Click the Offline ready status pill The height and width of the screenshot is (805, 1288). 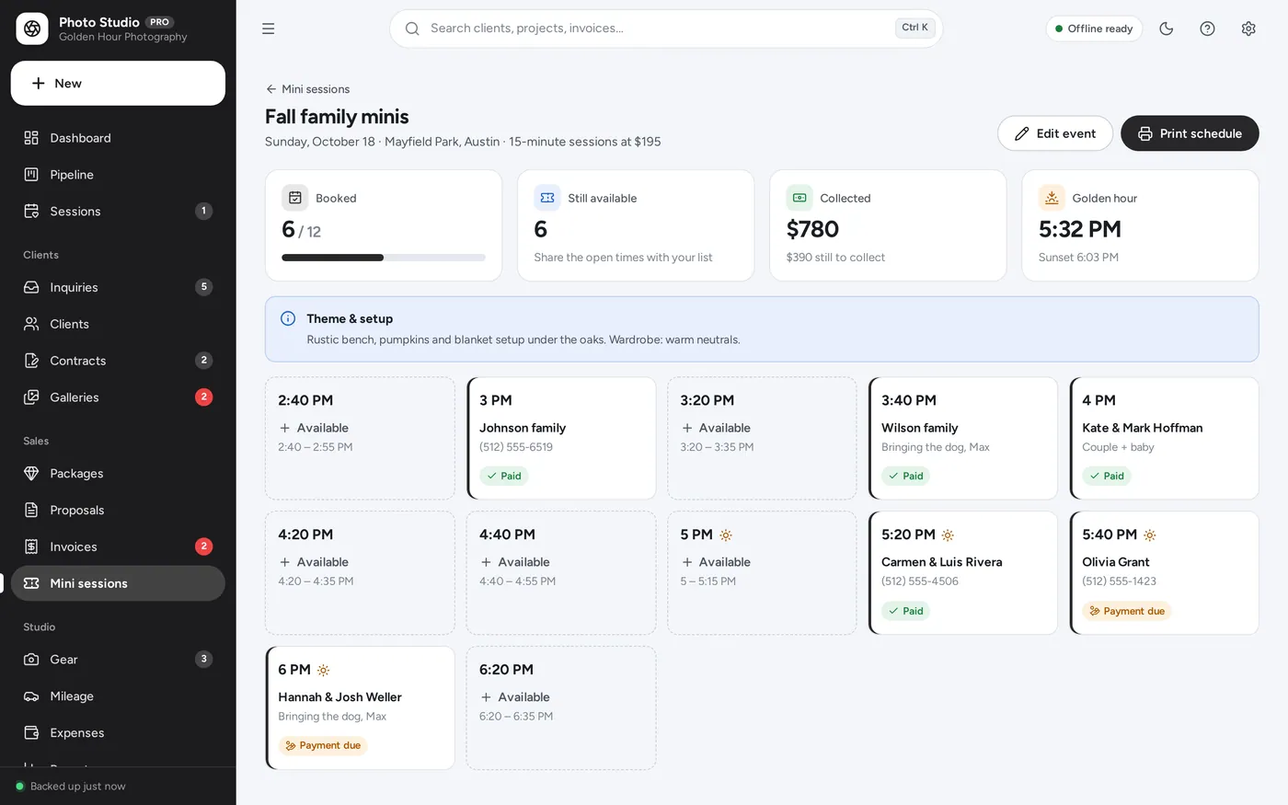(x=1094, y=29)
